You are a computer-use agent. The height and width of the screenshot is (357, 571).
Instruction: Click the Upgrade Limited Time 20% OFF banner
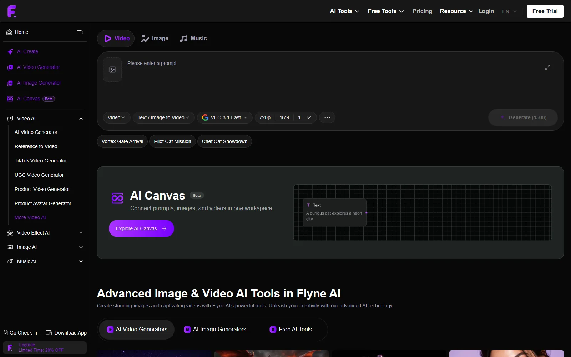(x=45, y=348)
